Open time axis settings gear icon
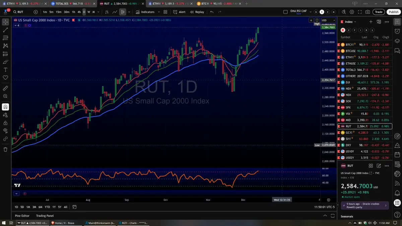This screenshot has width=402, height=226. pos(329,200)
